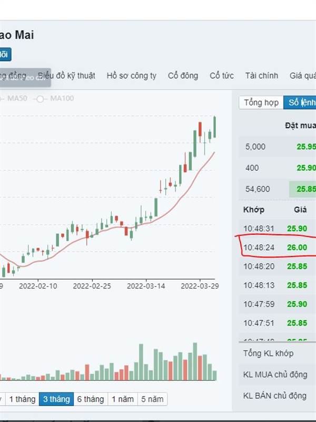
Task: Switch to the Cổ đông tab
Action: (x=183, y=75)
